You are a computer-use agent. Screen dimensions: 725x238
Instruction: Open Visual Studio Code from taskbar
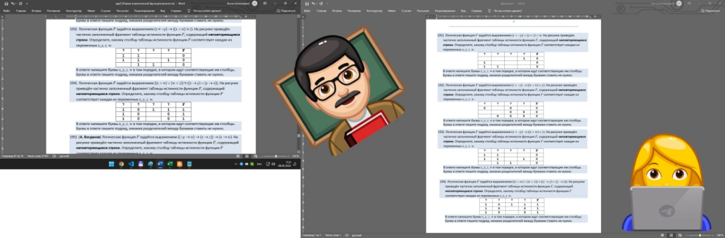click(131, 164)
